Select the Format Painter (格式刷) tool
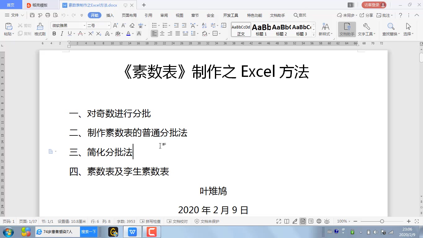 tap(40, 29)
